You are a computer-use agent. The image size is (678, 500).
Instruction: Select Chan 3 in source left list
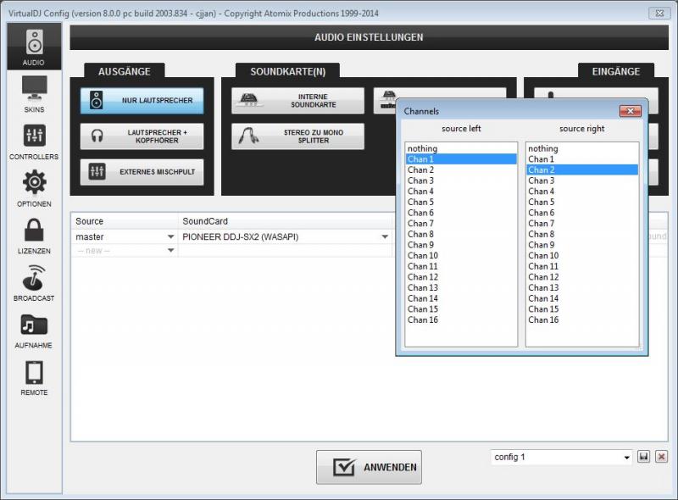click(461, 181)
